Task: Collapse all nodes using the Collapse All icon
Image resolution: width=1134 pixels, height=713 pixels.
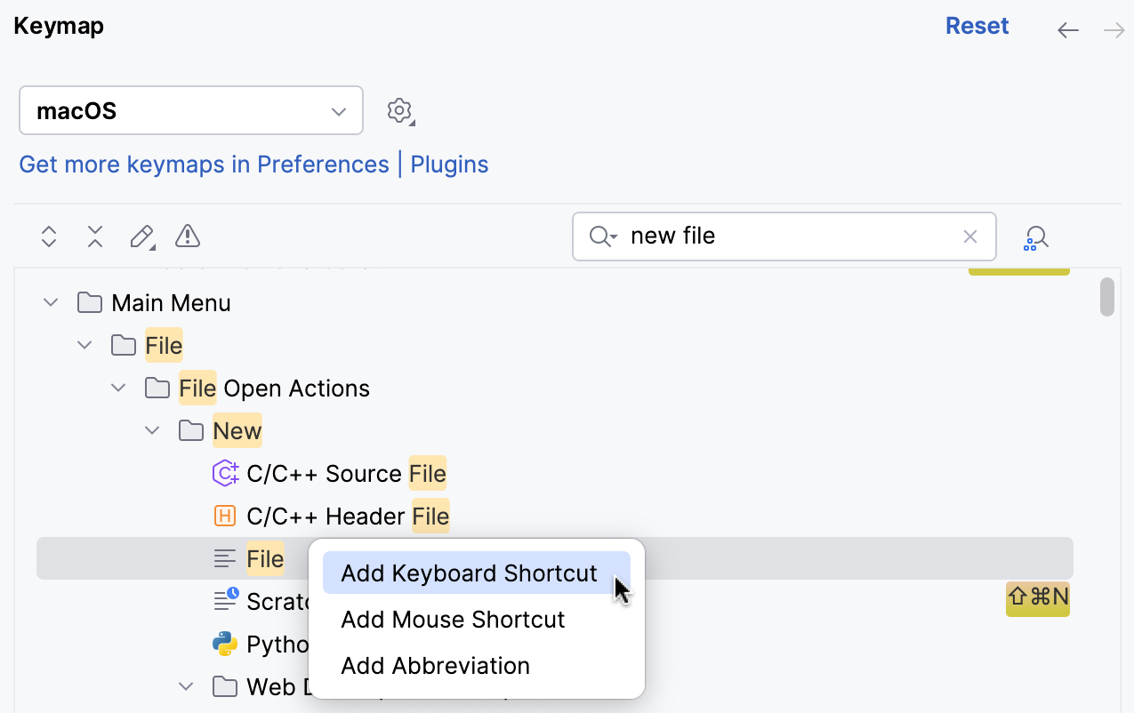Action: pos(94,236)
